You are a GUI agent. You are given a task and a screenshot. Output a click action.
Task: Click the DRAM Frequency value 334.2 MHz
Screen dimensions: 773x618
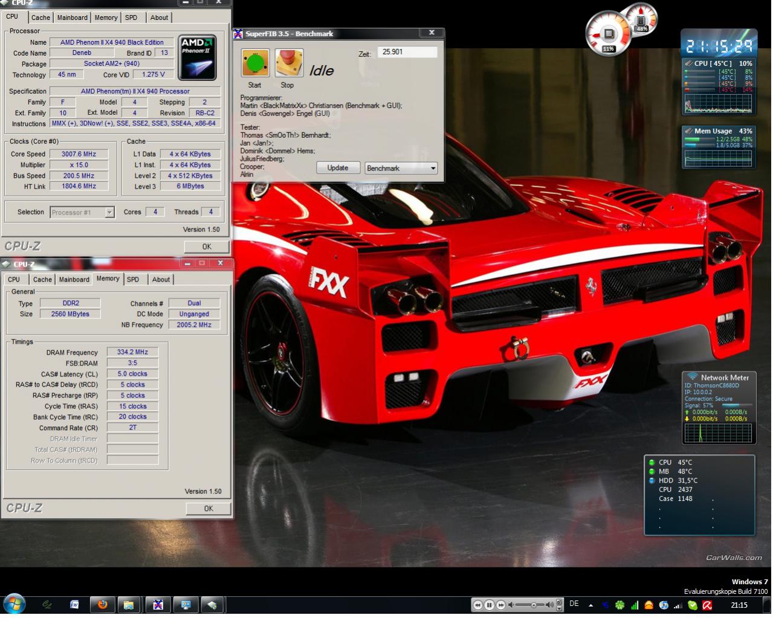(x=132, y=352)
